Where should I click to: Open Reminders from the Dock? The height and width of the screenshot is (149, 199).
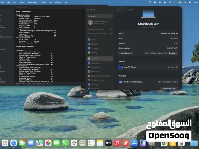tap(91, 143)
